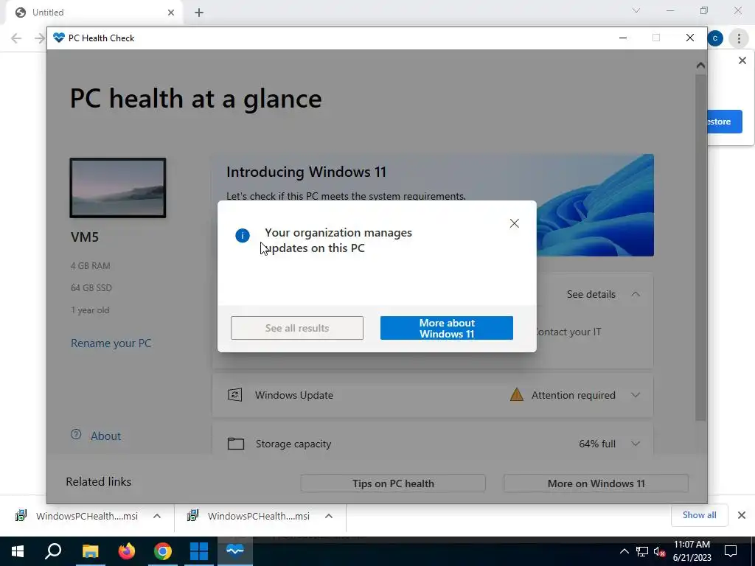
Task: Click Tips on PC health button
Action: (x=393, y=483)
